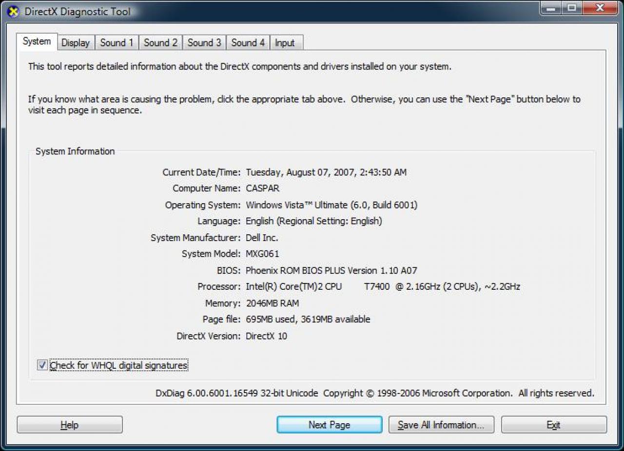Image resolution: width=624 pixels, height=451 pixels.
Task: Close the window with title bar X
Action: tap(600, 8)
